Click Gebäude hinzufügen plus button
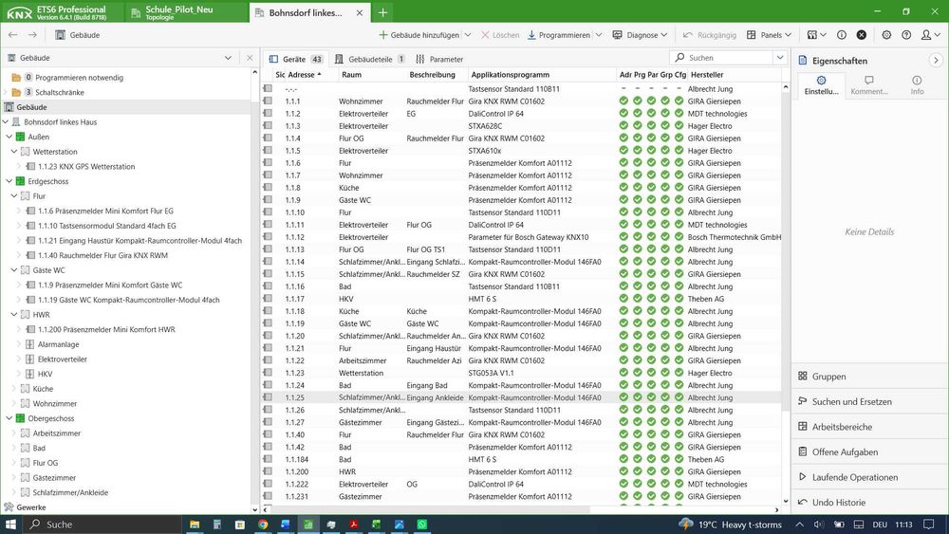 (419, 35)
